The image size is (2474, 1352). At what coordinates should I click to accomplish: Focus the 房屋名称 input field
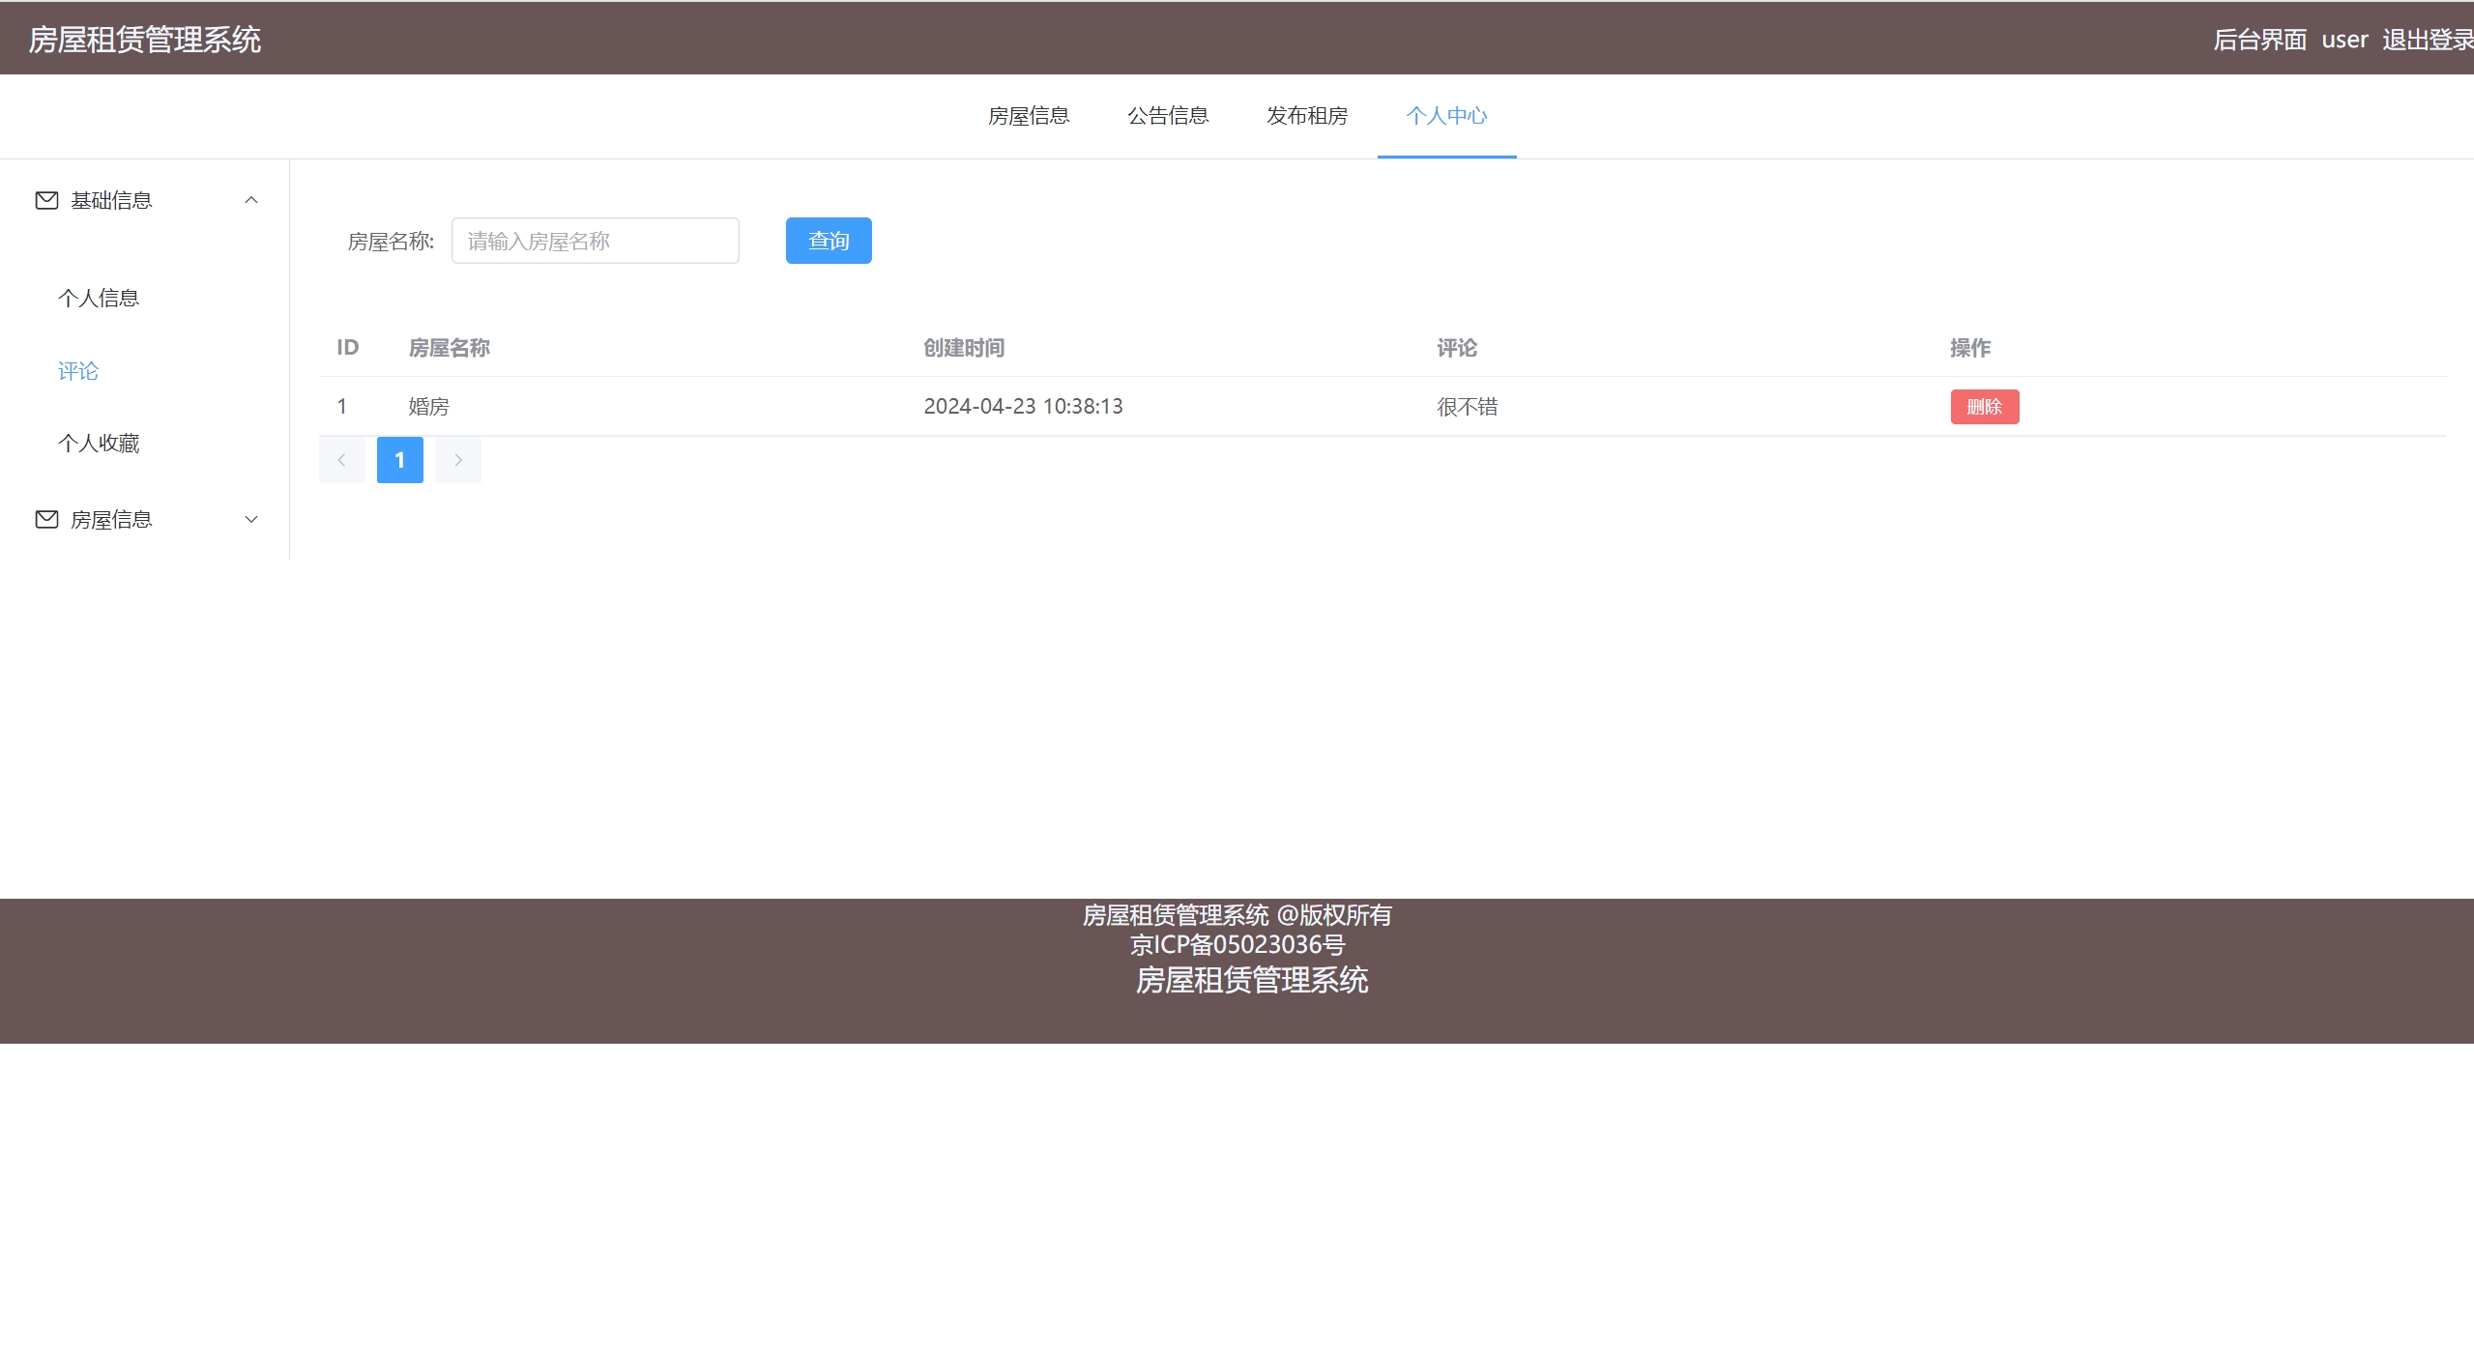pos(595,241)
